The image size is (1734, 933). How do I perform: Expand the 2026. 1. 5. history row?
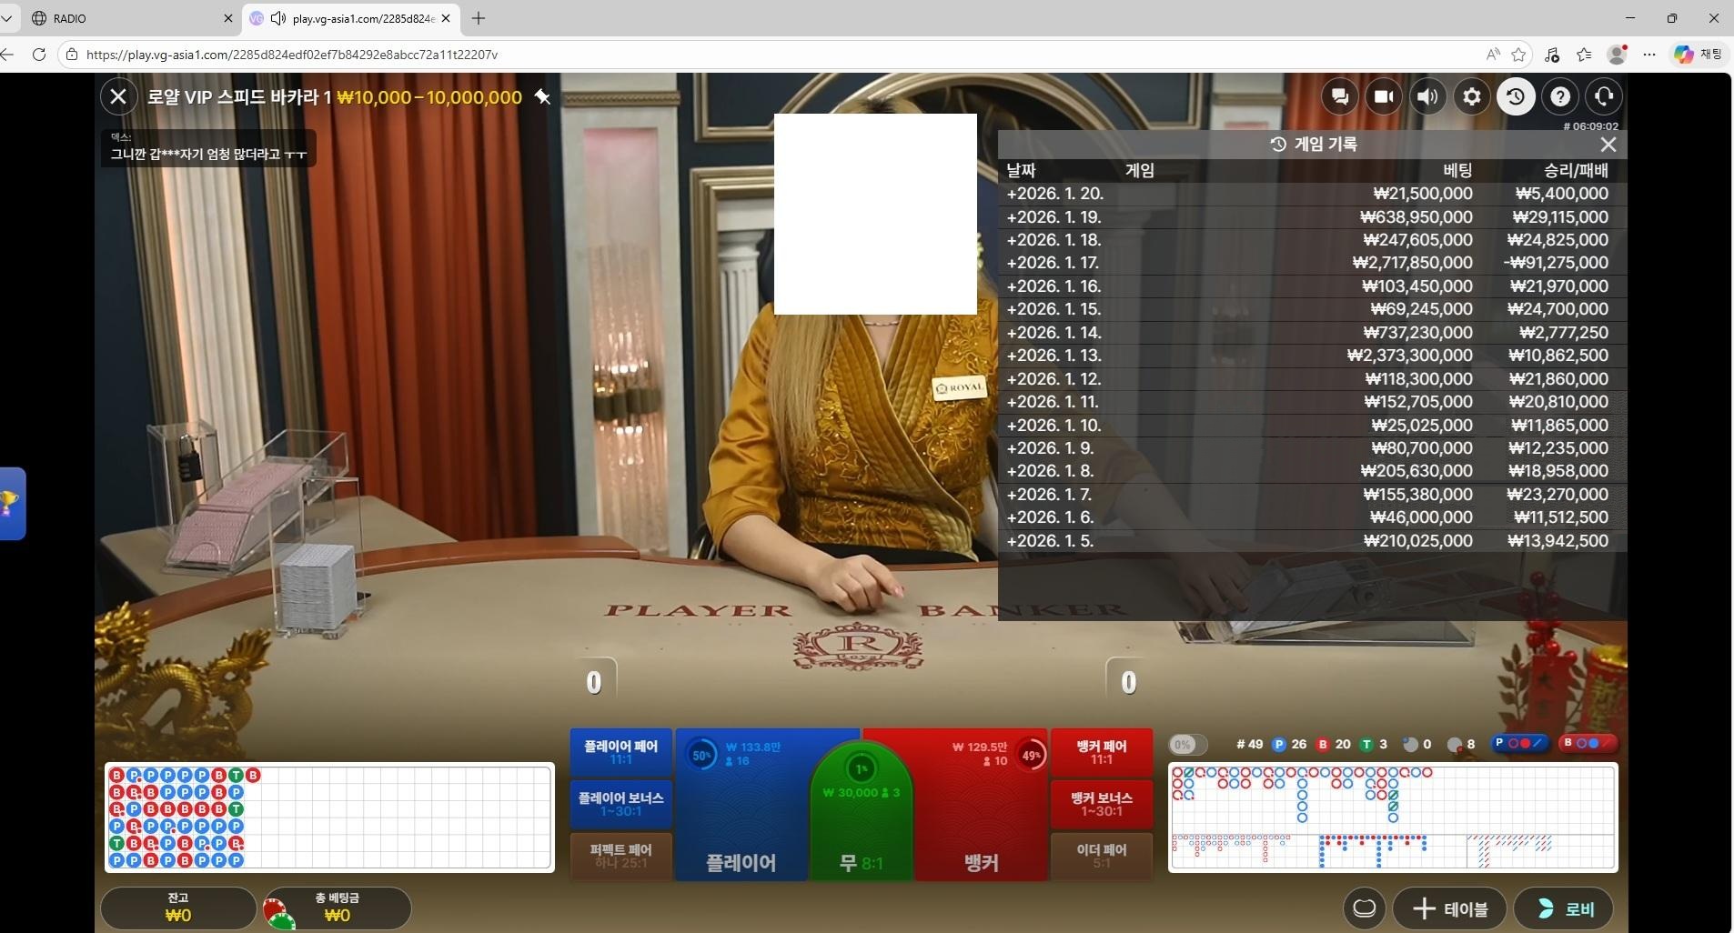click(x=1051, y=541)
